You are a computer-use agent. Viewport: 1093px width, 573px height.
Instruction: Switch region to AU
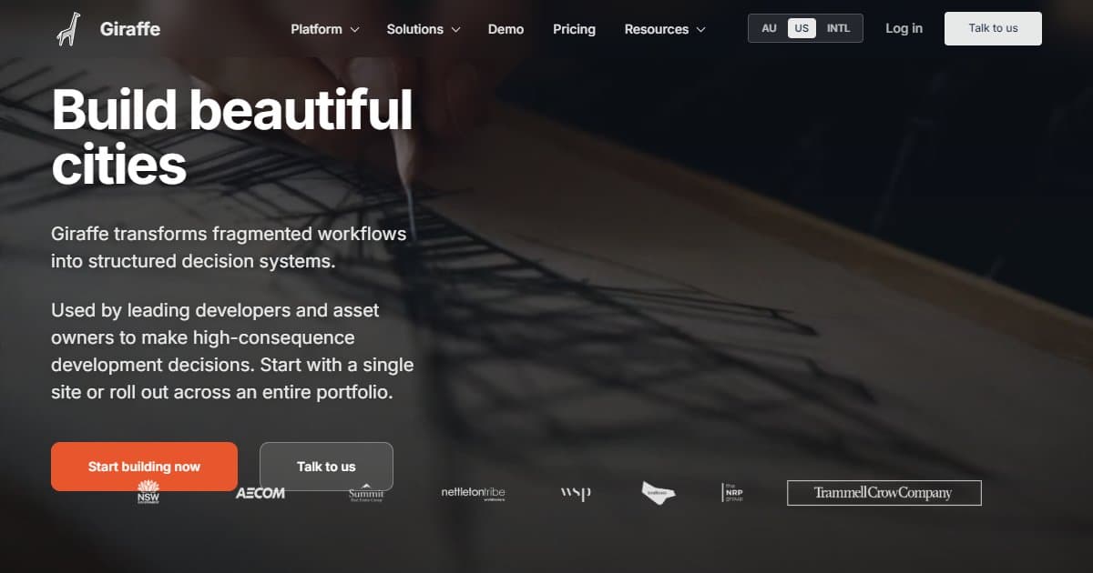(x=770, y=28)
